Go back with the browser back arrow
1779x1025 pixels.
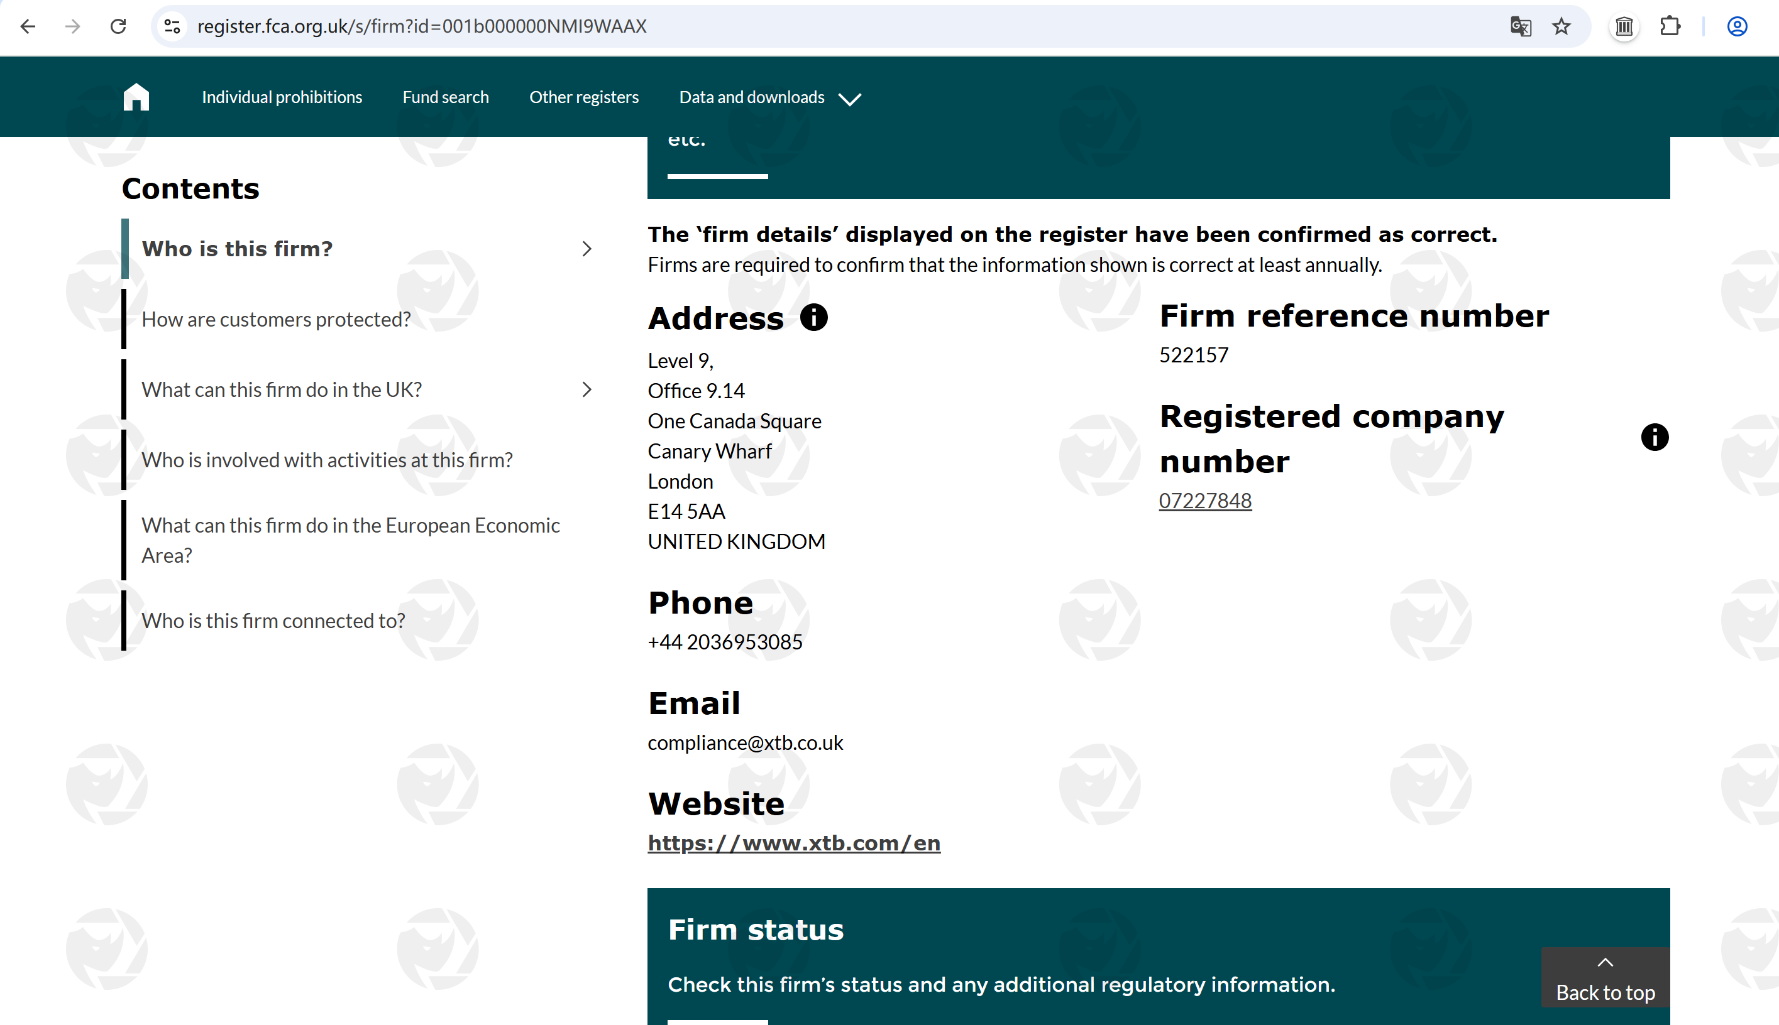(28, 27)
